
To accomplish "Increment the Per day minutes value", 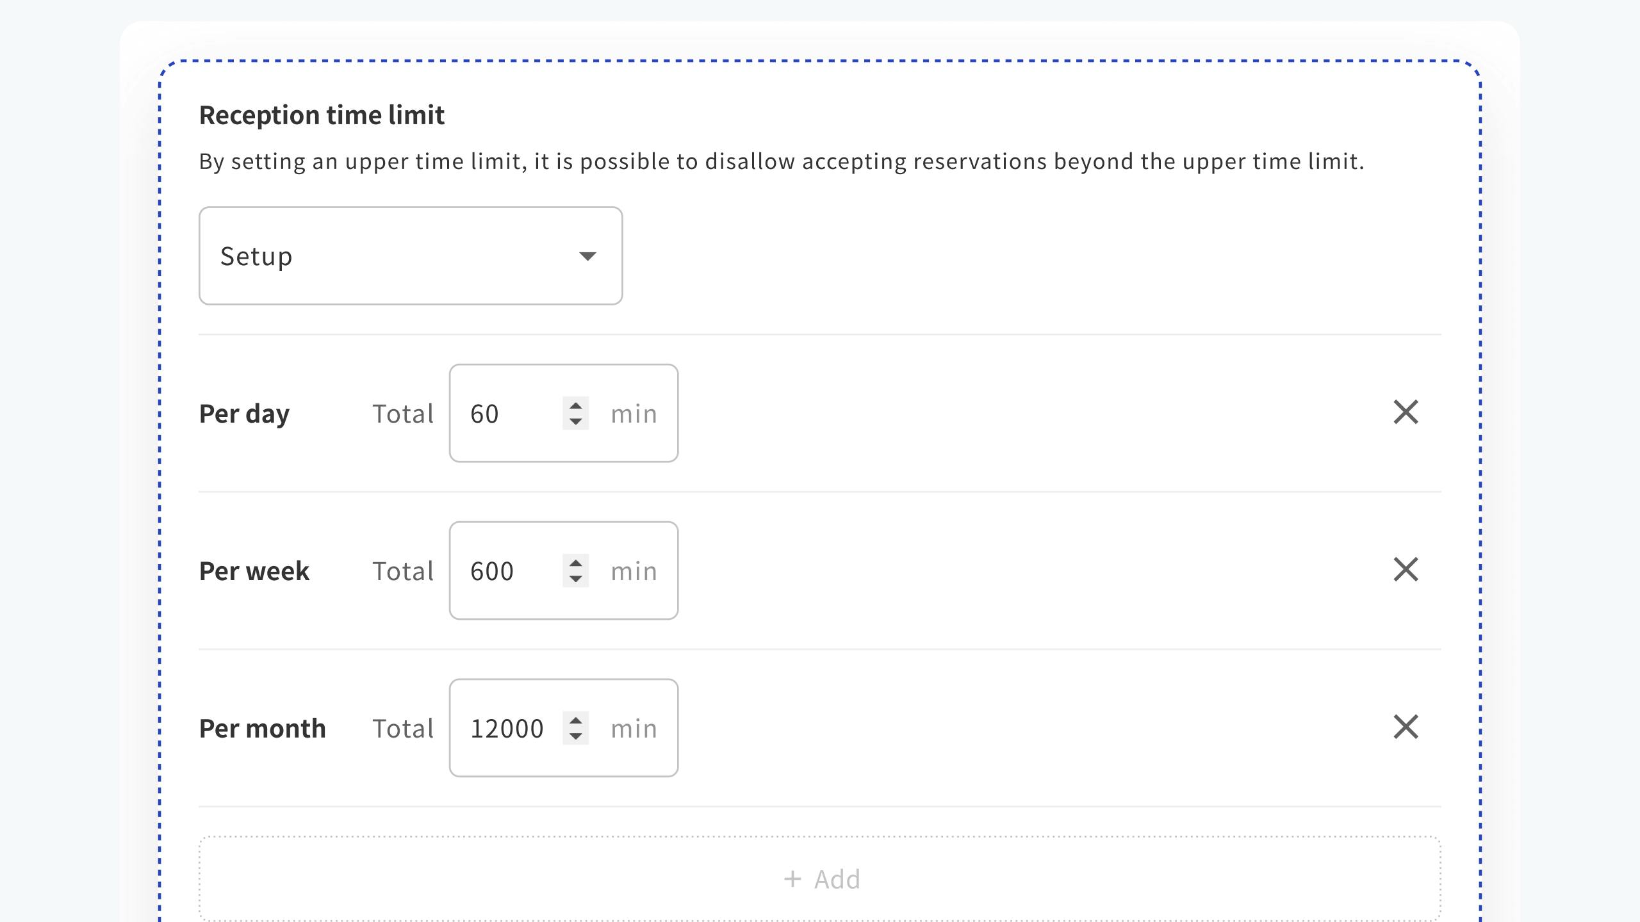I will click(576, 405).
